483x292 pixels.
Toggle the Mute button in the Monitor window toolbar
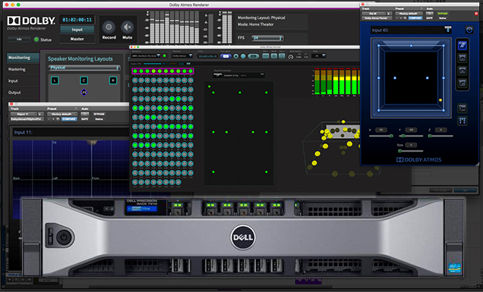pos(274,56)
